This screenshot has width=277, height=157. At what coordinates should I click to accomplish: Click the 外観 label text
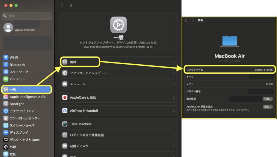pyautogui.click(x=13, y=147)
